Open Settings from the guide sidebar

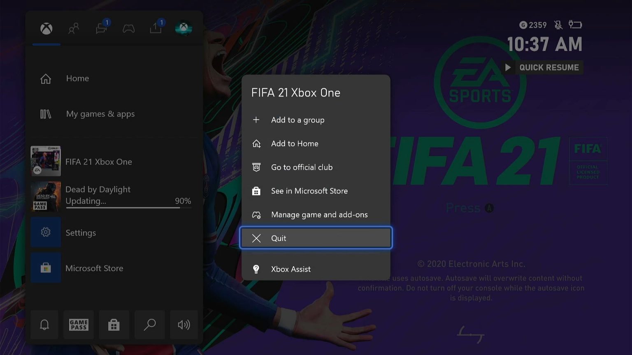81,233
